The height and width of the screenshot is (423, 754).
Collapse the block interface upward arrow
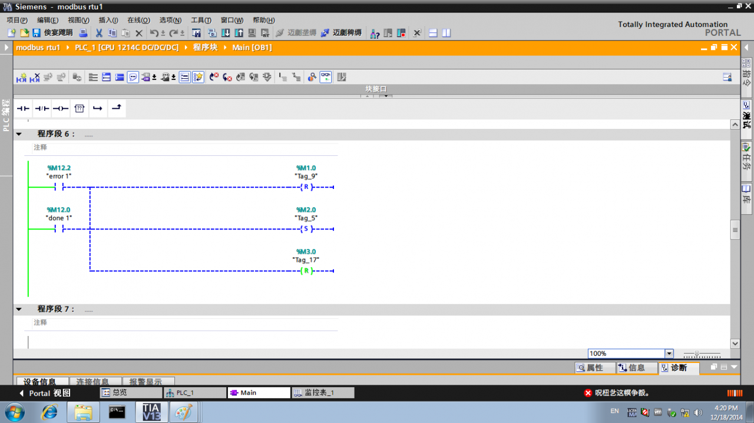(368, 96)
